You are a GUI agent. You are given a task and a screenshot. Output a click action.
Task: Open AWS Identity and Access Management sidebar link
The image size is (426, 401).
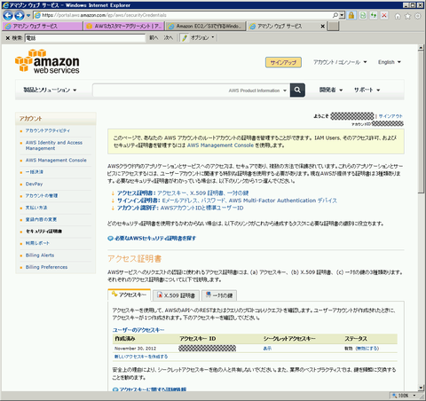pyautogui.click(x=54, y=145)
